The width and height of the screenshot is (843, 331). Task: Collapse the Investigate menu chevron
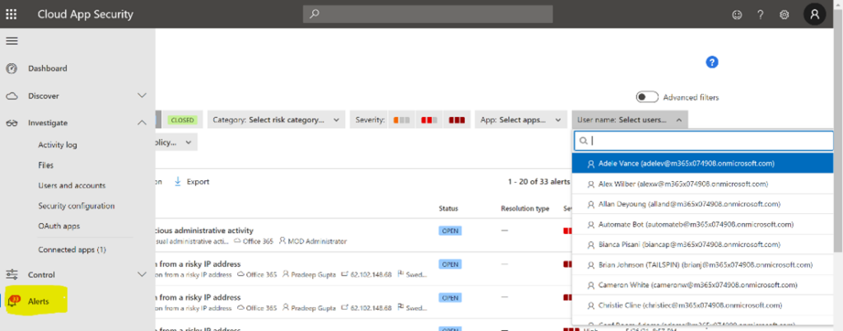click(142, 123)
